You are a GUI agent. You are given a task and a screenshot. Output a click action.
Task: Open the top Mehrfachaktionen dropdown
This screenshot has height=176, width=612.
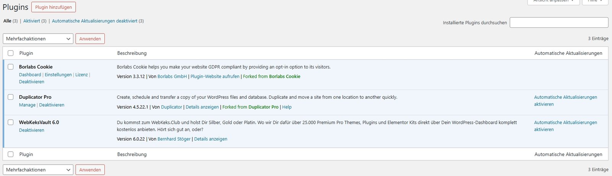38,39
